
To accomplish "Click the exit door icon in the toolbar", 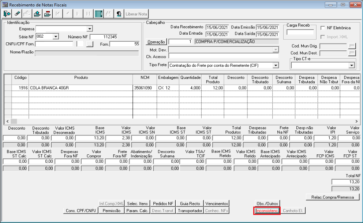I will 7,14.
